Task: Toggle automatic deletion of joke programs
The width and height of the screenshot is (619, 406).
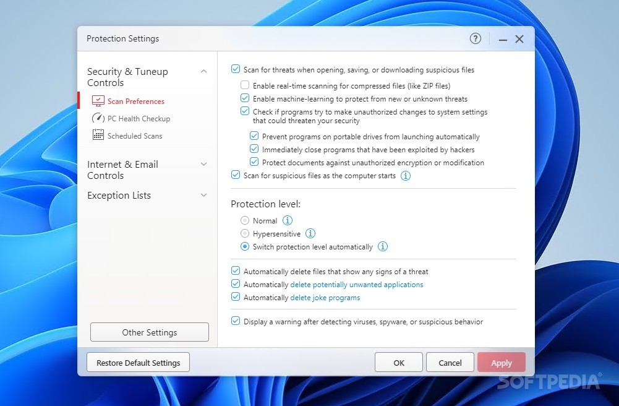Action: [235, 297]
